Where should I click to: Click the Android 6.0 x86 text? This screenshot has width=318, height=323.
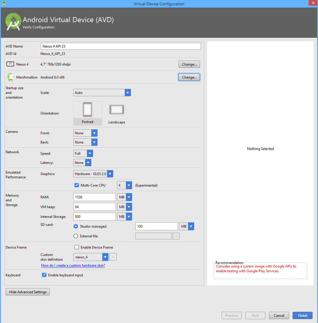tap(52, 77)
